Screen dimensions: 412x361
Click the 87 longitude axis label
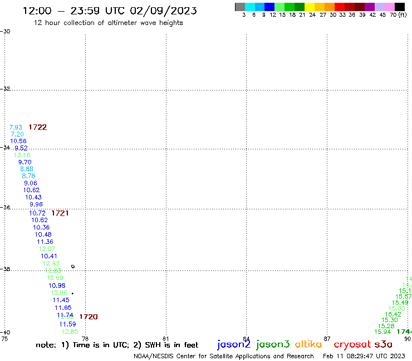coord(327,339)
